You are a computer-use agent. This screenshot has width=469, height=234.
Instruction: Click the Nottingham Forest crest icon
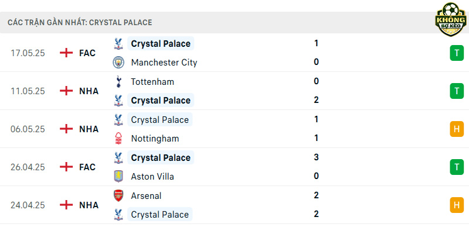click(118, 139)
